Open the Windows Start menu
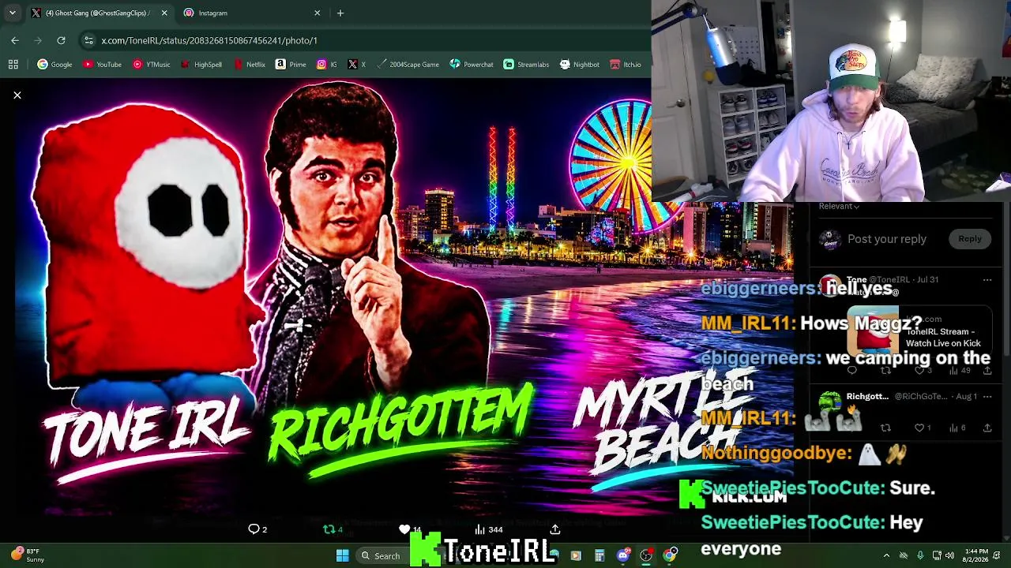The image size is (1011, 568). click(x=342, y=556)
